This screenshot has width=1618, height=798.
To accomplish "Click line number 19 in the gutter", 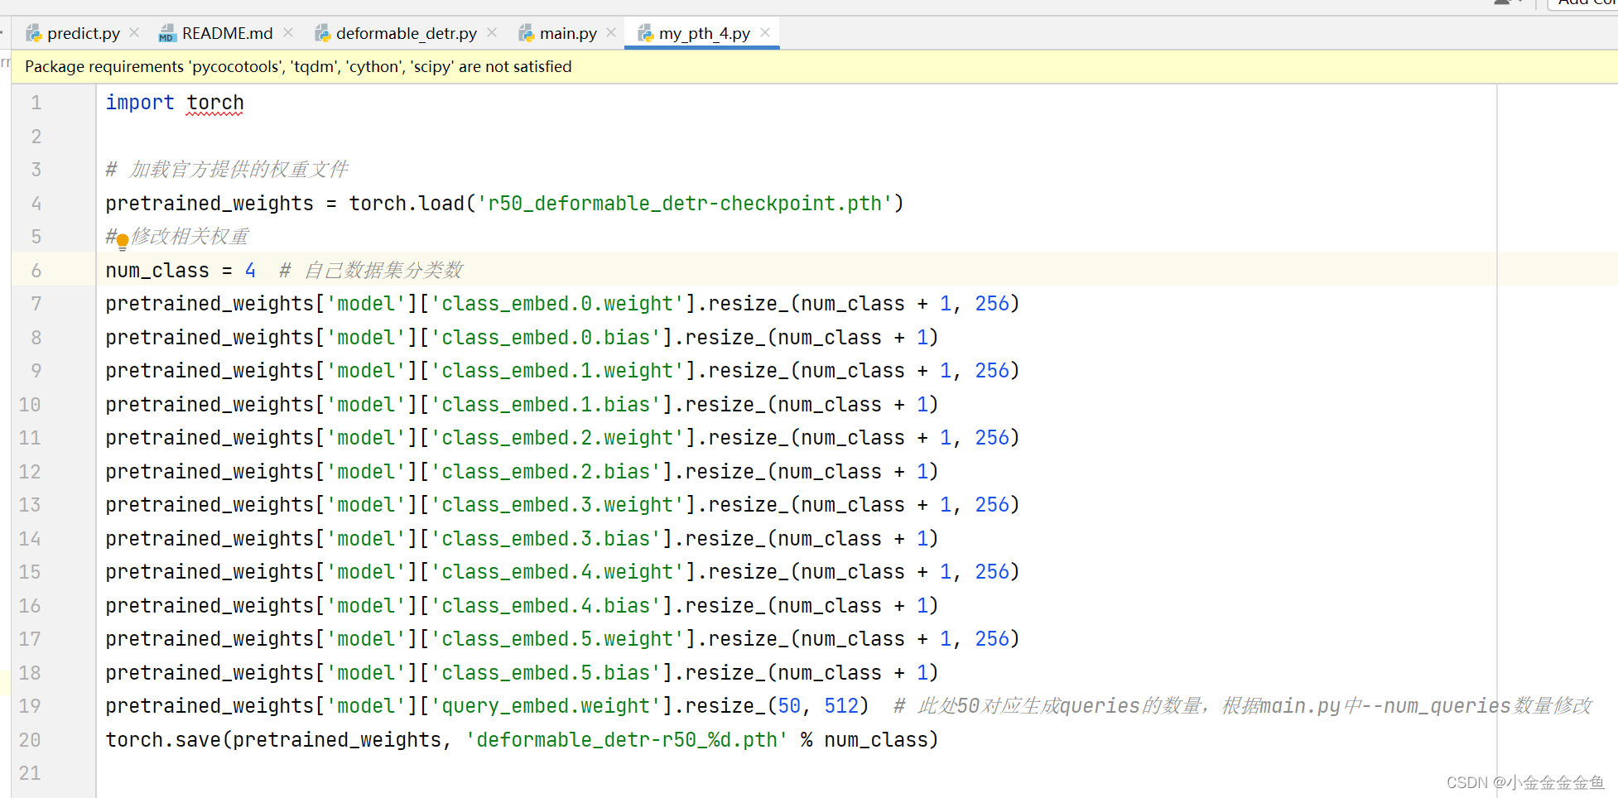I will pos(30,706).
